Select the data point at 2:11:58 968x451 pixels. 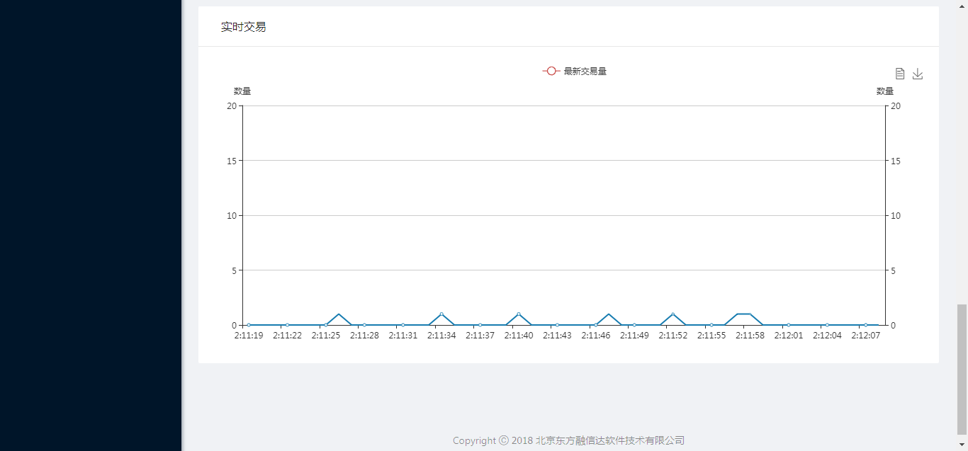pos(750,314)
